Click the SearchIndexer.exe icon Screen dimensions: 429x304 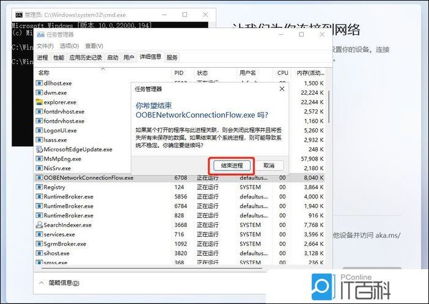coord(39,225)
